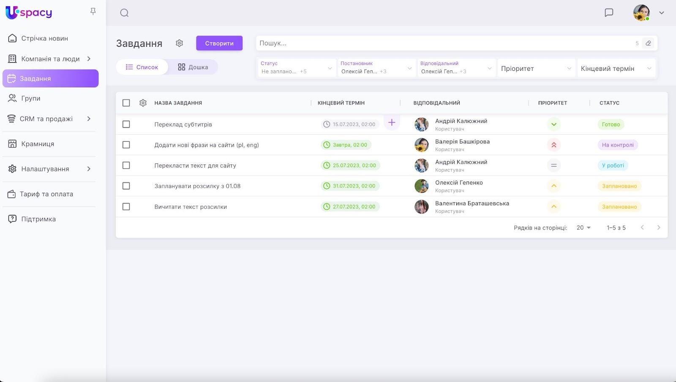
Task: Click the plus icon in Переклад субтитрів row
Action: click(392, 123)
